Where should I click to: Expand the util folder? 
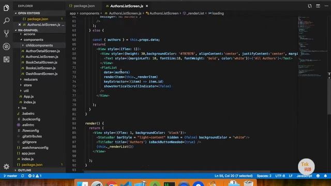26,91
